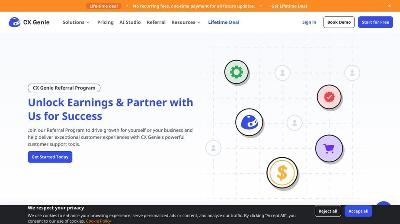Viewport: 400px width, 224px height.
Task: Open the Cookie Policy link
Action: pyautogui.click(x=99, y=221)
